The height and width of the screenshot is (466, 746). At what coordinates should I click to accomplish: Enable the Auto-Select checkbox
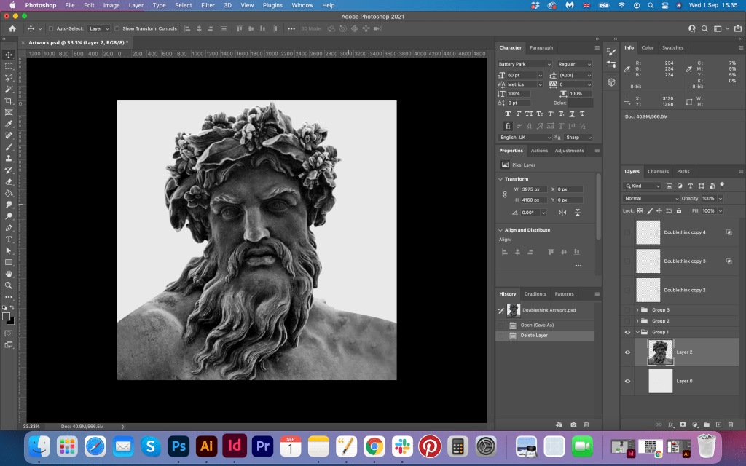point(50,29)
